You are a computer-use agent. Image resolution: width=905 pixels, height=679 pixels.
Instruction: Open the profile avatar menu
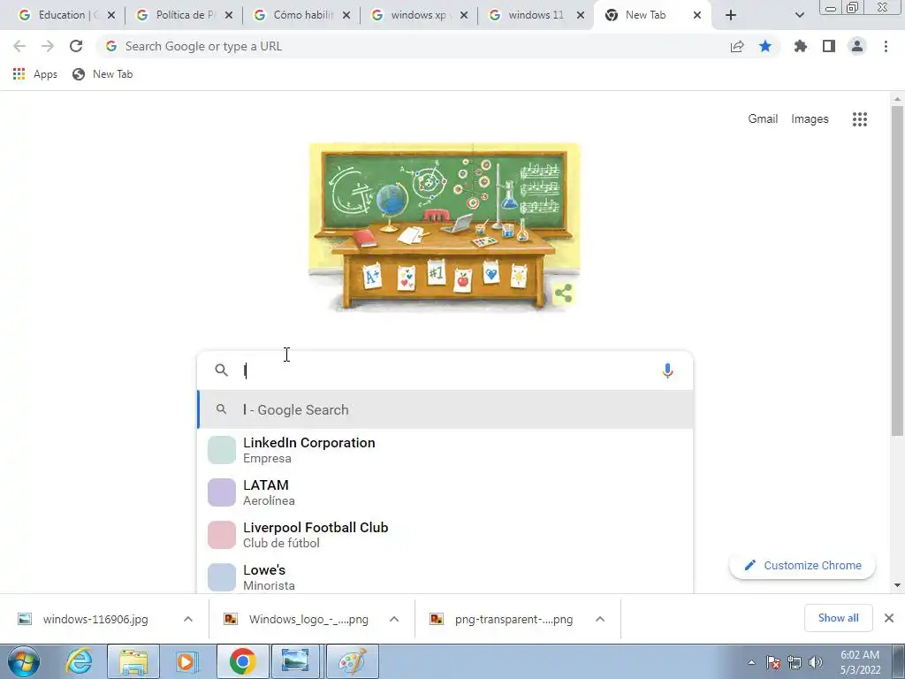857,46
